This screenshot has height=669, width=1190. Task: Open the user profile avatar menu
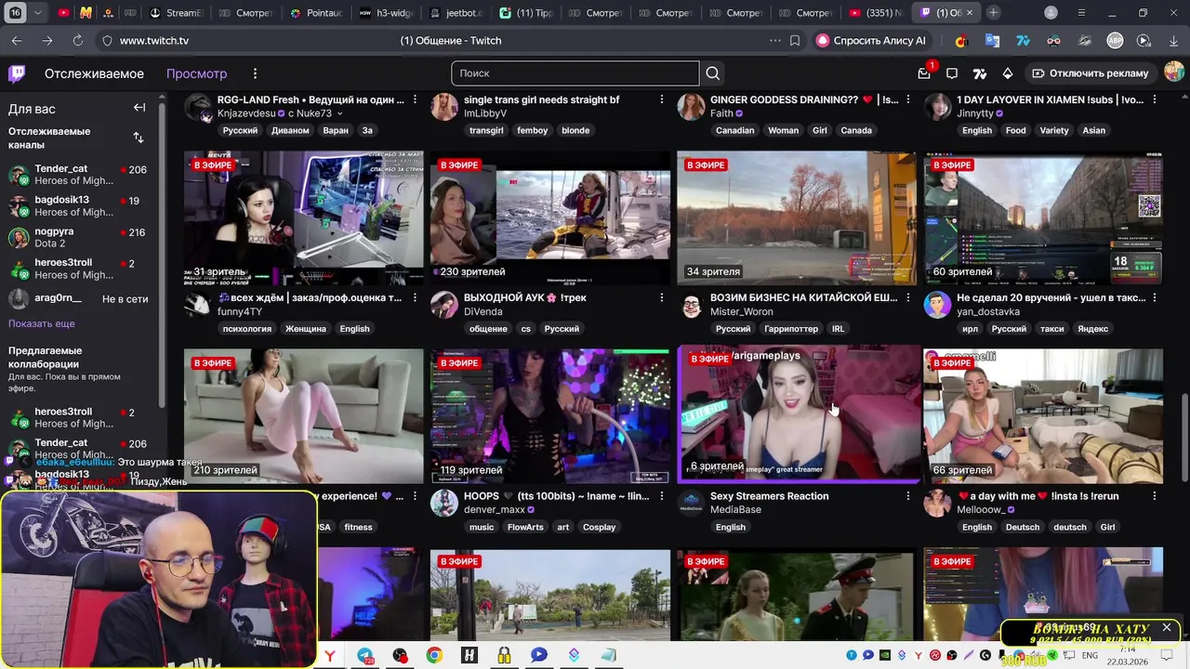coord(1173,72)
